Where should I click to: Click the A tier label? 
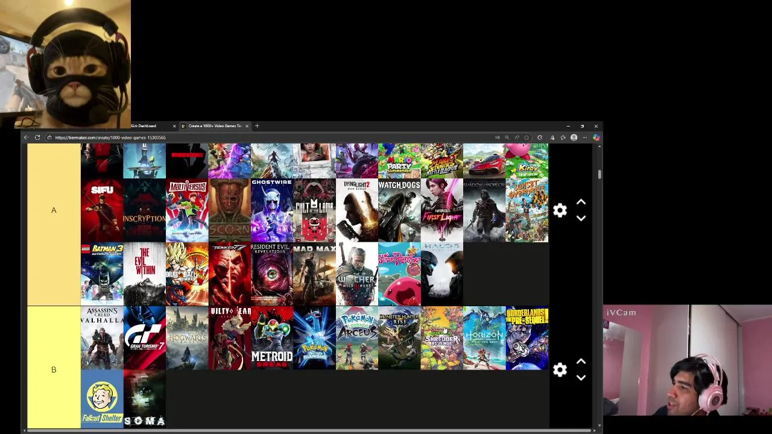pos(54,210)
